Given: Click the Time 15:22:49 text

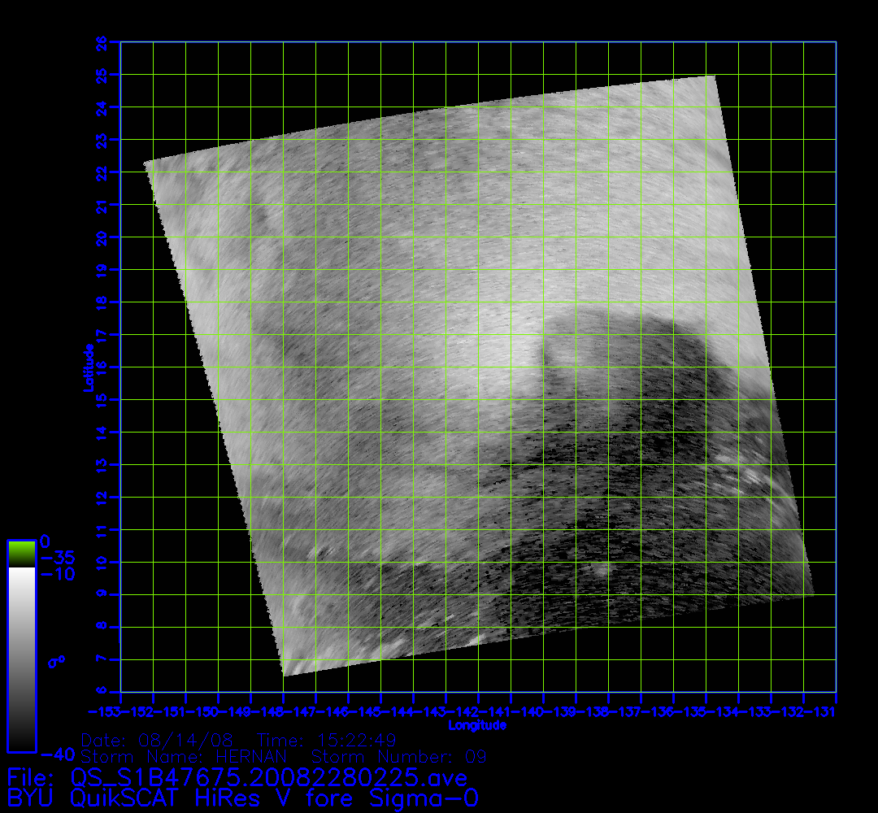Looking at the screenshot, I should pyautogui.click(x=326, y=741).
